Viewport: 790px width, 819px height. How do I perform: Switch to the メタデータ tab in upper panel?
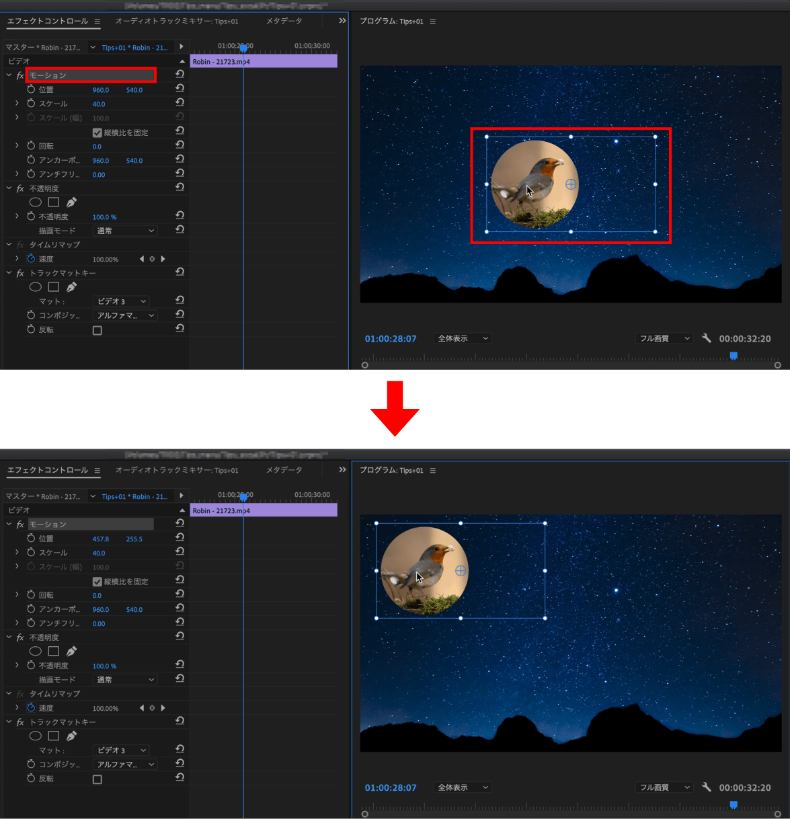coord(284,22)
